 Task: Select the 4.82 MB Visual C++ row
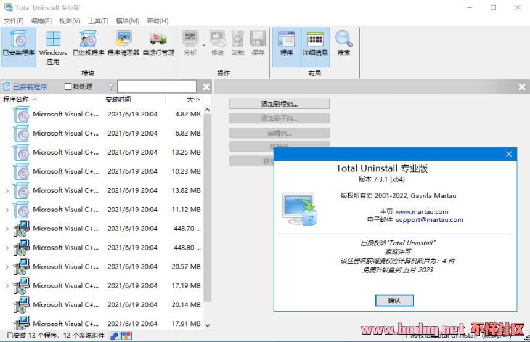pos(102,114)
